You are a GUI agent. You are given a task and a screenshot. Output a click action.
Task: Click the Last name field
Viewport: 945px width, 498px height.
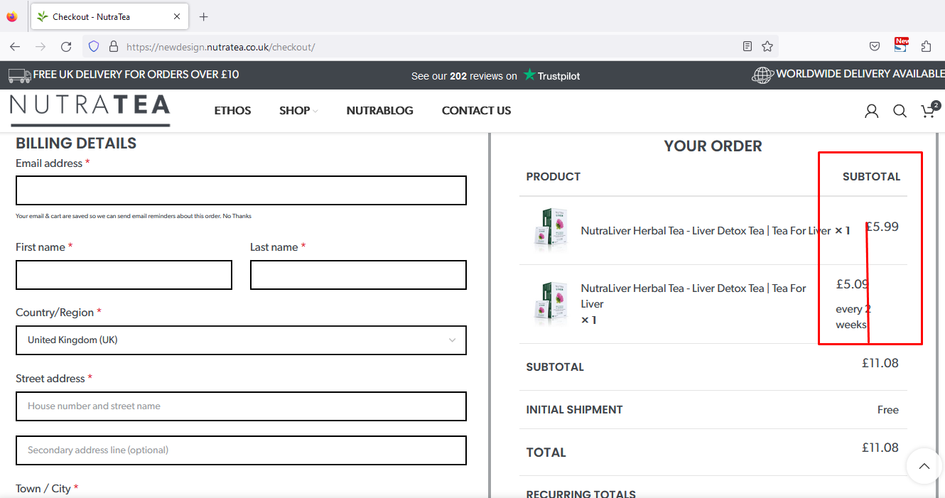point(358,275)
